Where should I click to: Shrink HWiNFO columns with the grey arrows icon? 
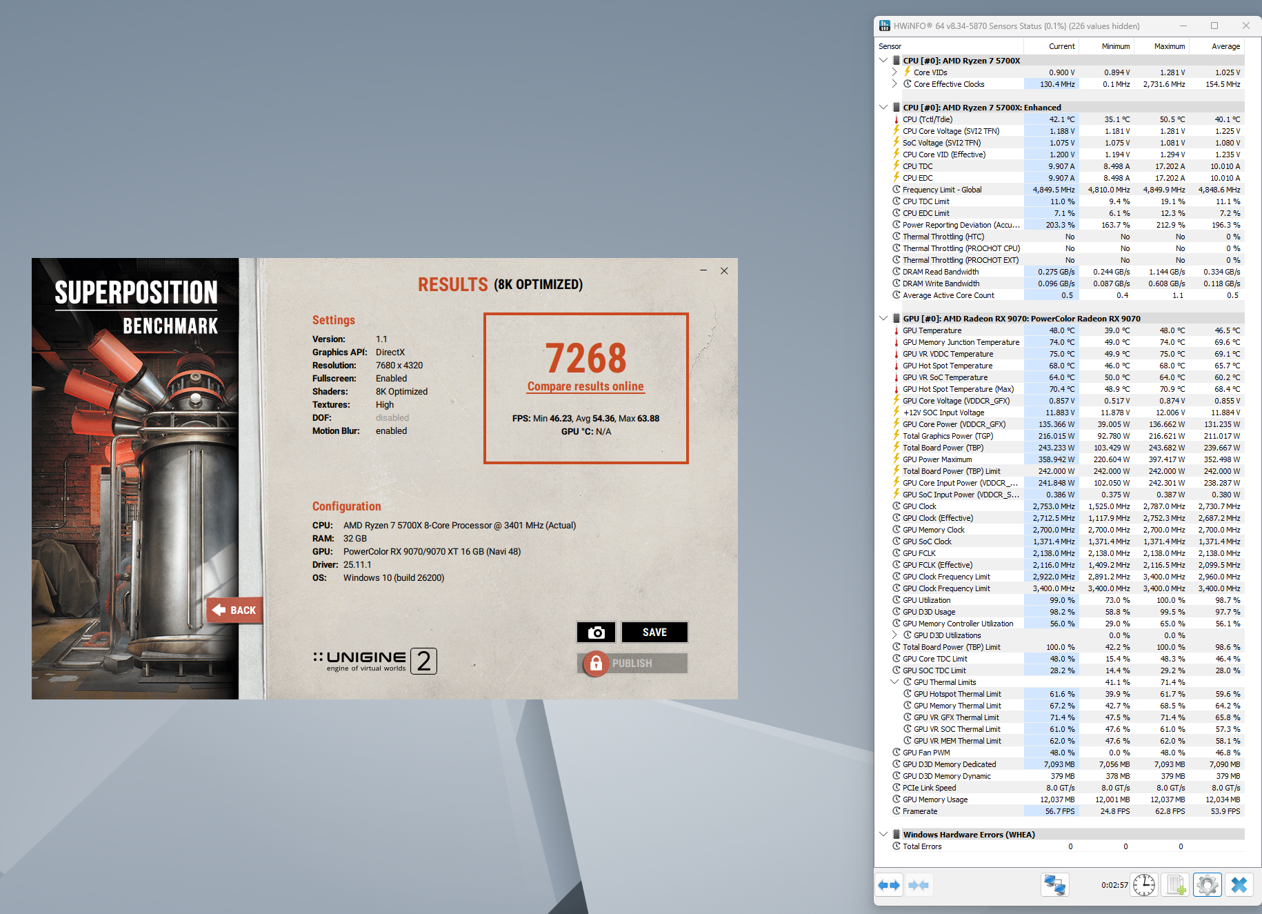[918, 885]
